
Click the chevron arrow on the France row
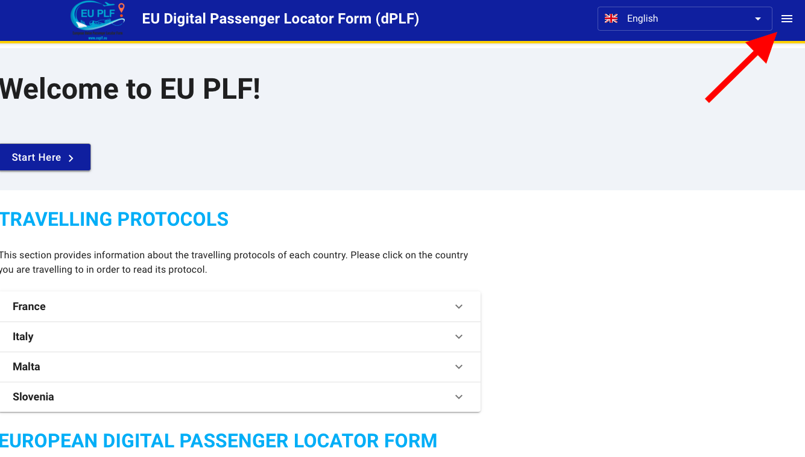(x=458, y=306)
